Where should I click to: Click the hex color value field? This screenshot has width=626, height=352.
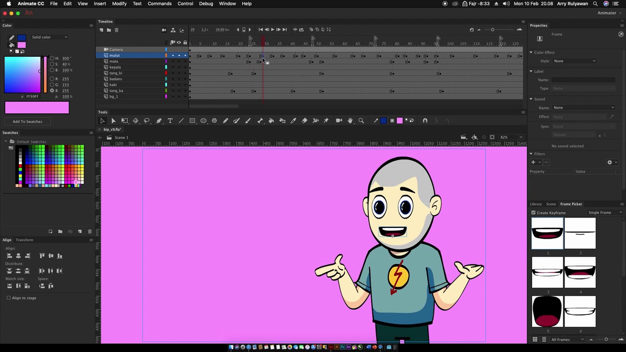tap(32, 96)
